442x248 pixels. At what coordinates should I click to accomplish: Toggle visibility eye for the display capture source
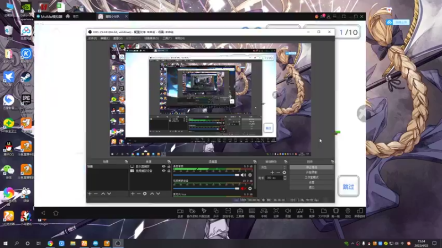164,166
